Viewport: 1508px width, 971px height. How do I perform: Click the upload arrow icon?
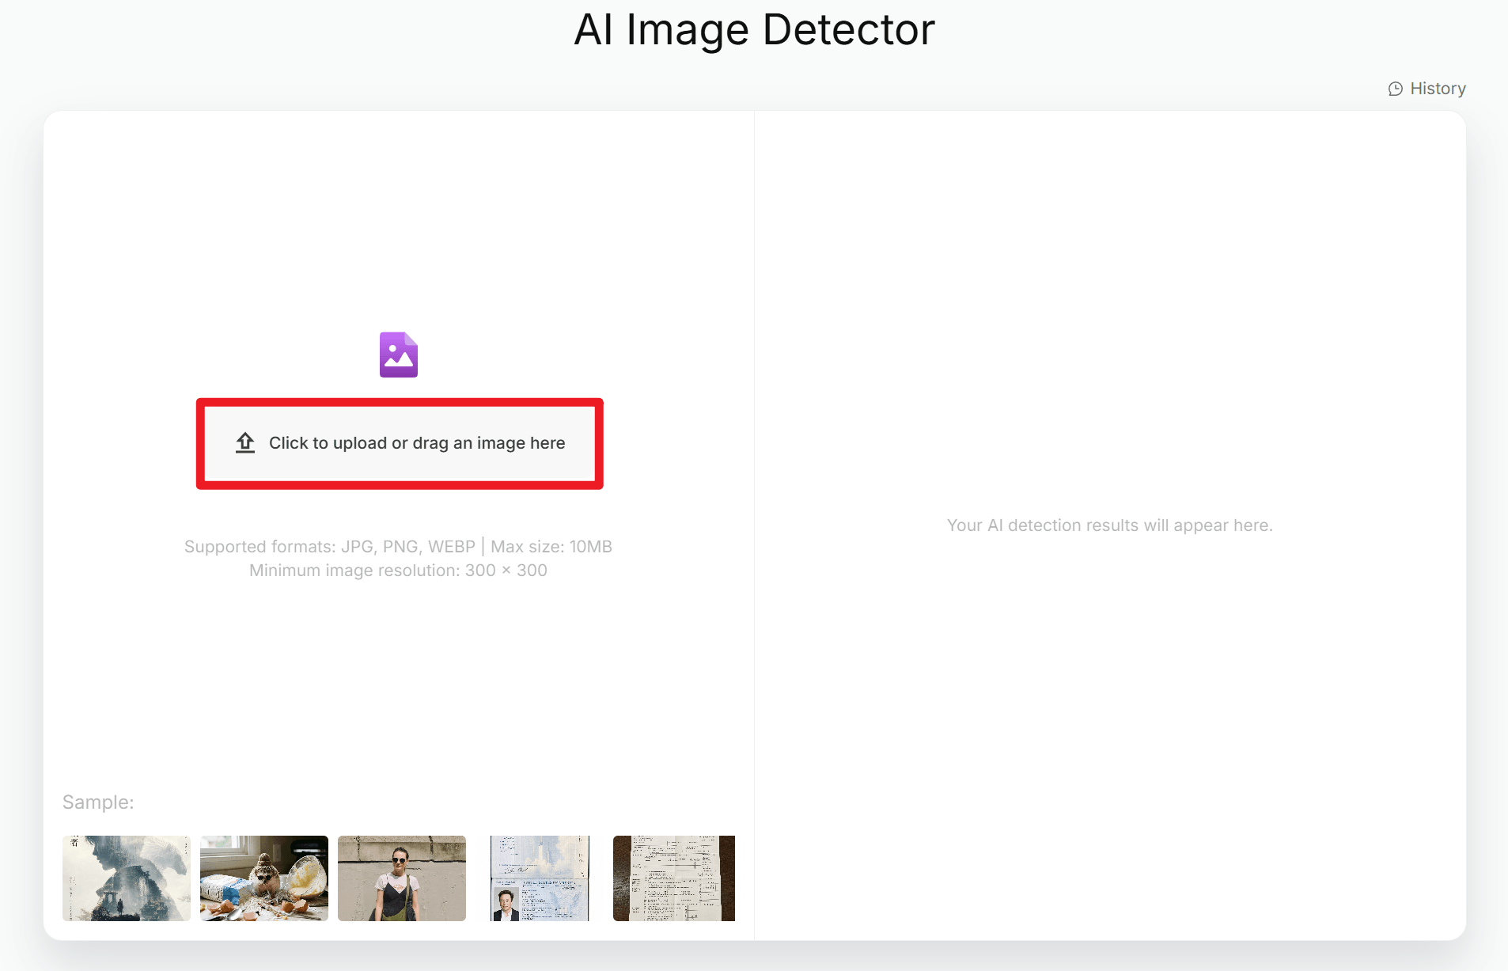pyautogui.click(x=245, y=442)
